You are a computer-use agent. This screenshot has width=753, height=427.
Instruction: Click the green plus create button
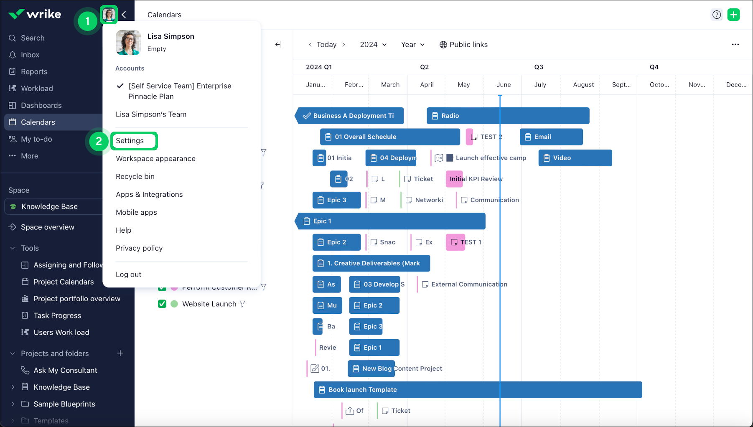pos(734,14)
